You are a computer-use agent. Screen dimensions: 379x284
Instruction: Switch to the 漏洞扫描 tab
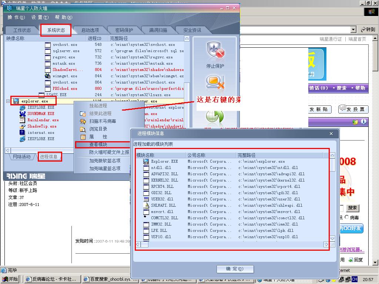click(158, 30)
